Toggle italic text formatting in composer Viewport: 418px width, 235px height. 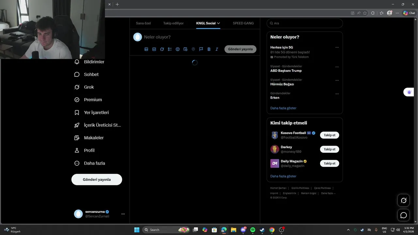[x=217, y=49]
